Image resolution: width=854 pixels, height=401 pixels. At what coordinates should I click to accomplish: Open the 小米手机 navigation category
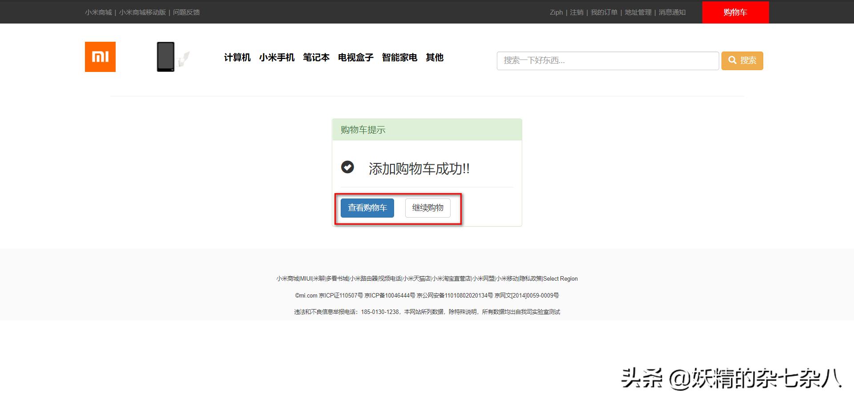277,57
